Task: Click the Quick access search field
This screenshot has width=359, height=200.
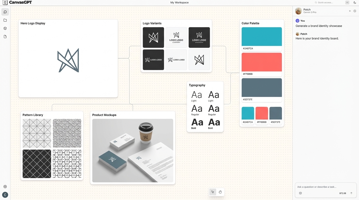Action: click(x=329, y=3)
